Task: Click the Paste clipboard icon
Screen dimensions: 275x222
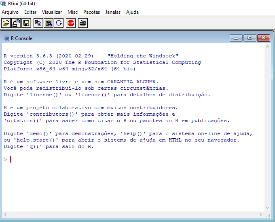Action: point(48,23)
